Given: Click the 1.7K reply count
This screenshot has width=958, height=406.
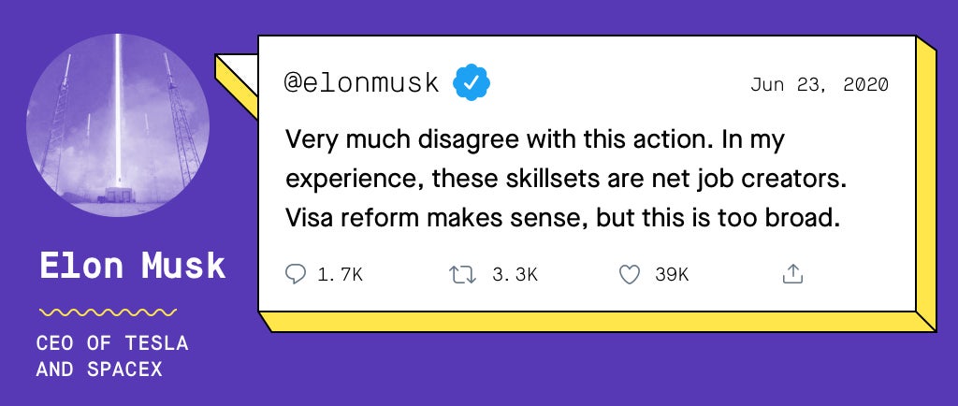Looking at the screenshot, I should tap(341, 275).
